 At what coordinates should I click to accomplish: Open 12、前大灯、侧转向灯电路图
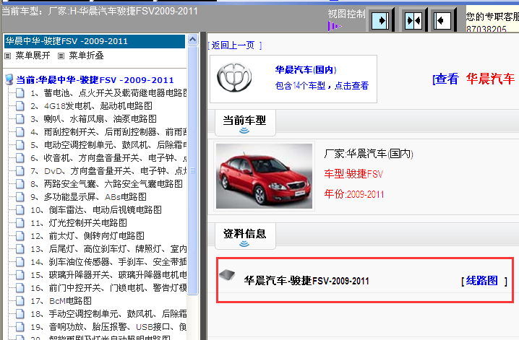87,235
